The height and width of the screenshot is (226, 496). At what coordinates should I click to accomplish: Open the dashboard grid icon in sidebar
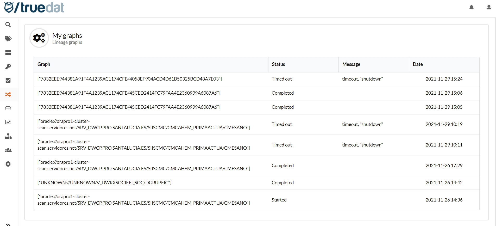tap(8, 53)
